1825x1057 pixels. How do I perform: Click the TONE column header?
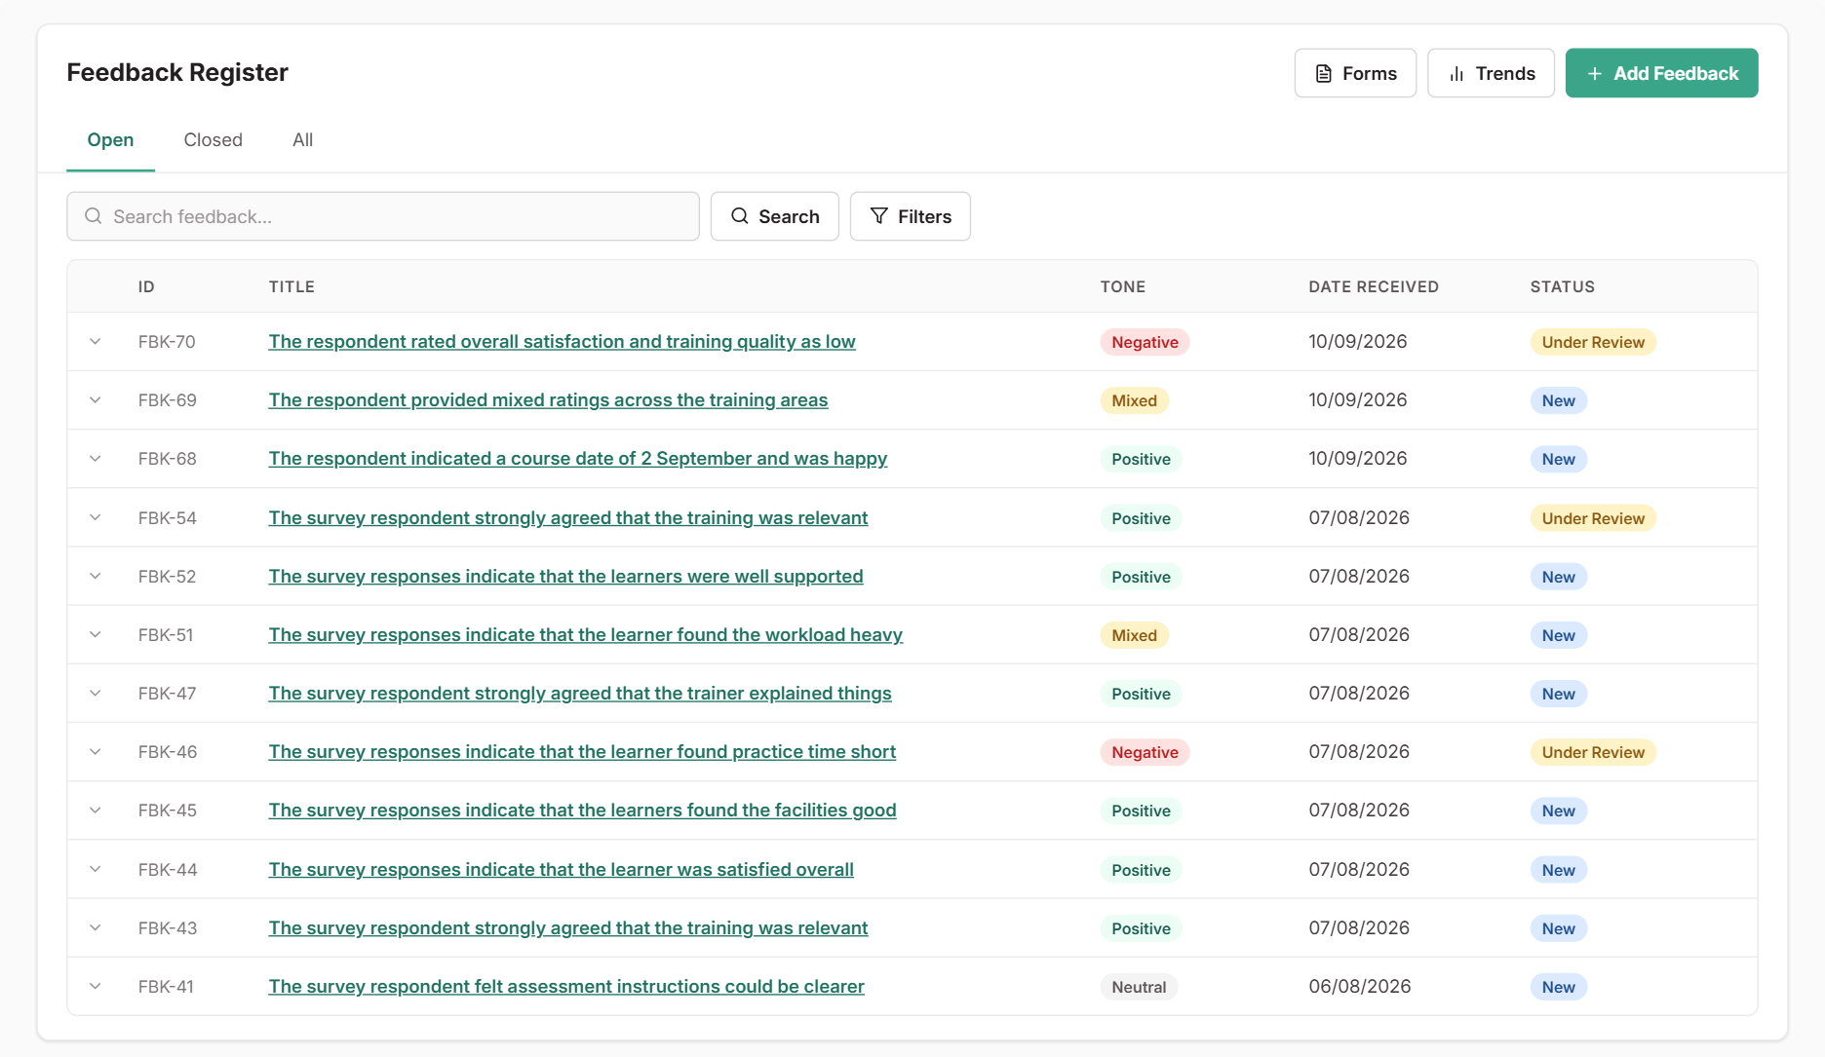coord(1123,286)
